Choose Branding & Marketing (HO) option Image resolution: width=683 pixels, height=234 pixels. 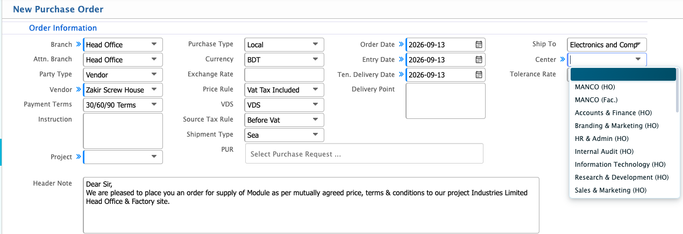(622, 125)
